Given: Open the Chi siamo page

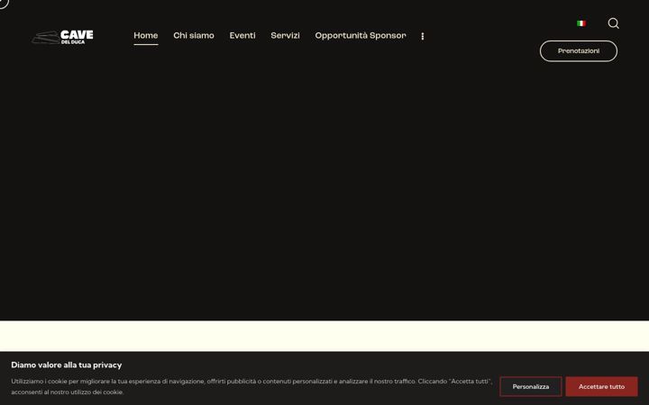Looking at the screenshot, I should 194,35.
